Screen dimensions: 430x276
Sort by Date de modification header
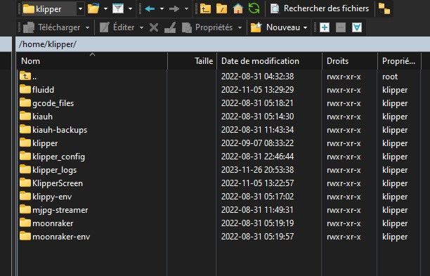[x=270, y=61]
